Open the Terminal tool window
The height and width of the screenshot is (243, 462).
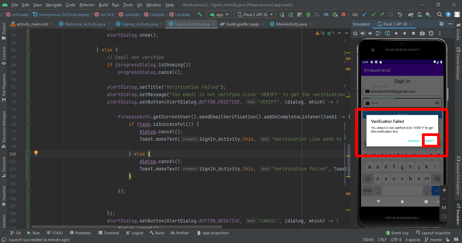click(108, 233)
